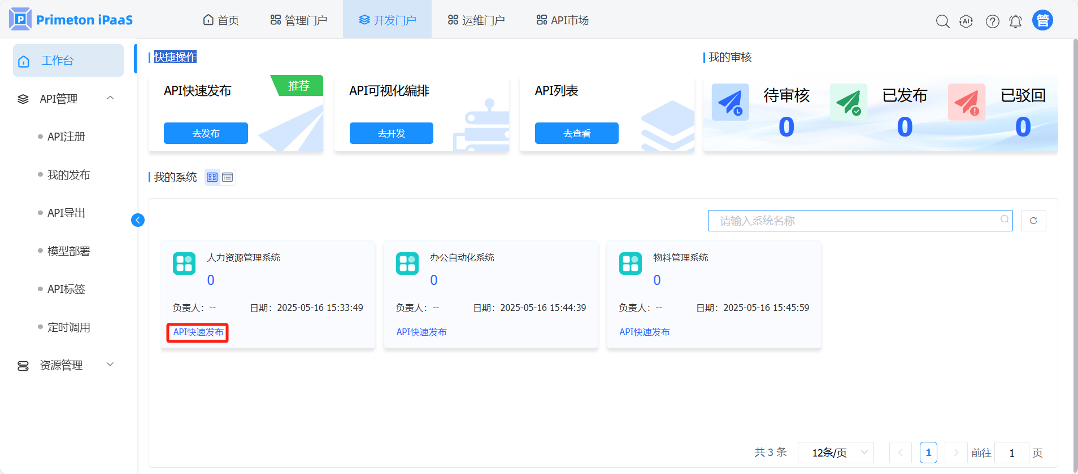This screenshot has width=1078, height=474.
Task: Open the AI assistant icon
Action: (x=966, y=21)
